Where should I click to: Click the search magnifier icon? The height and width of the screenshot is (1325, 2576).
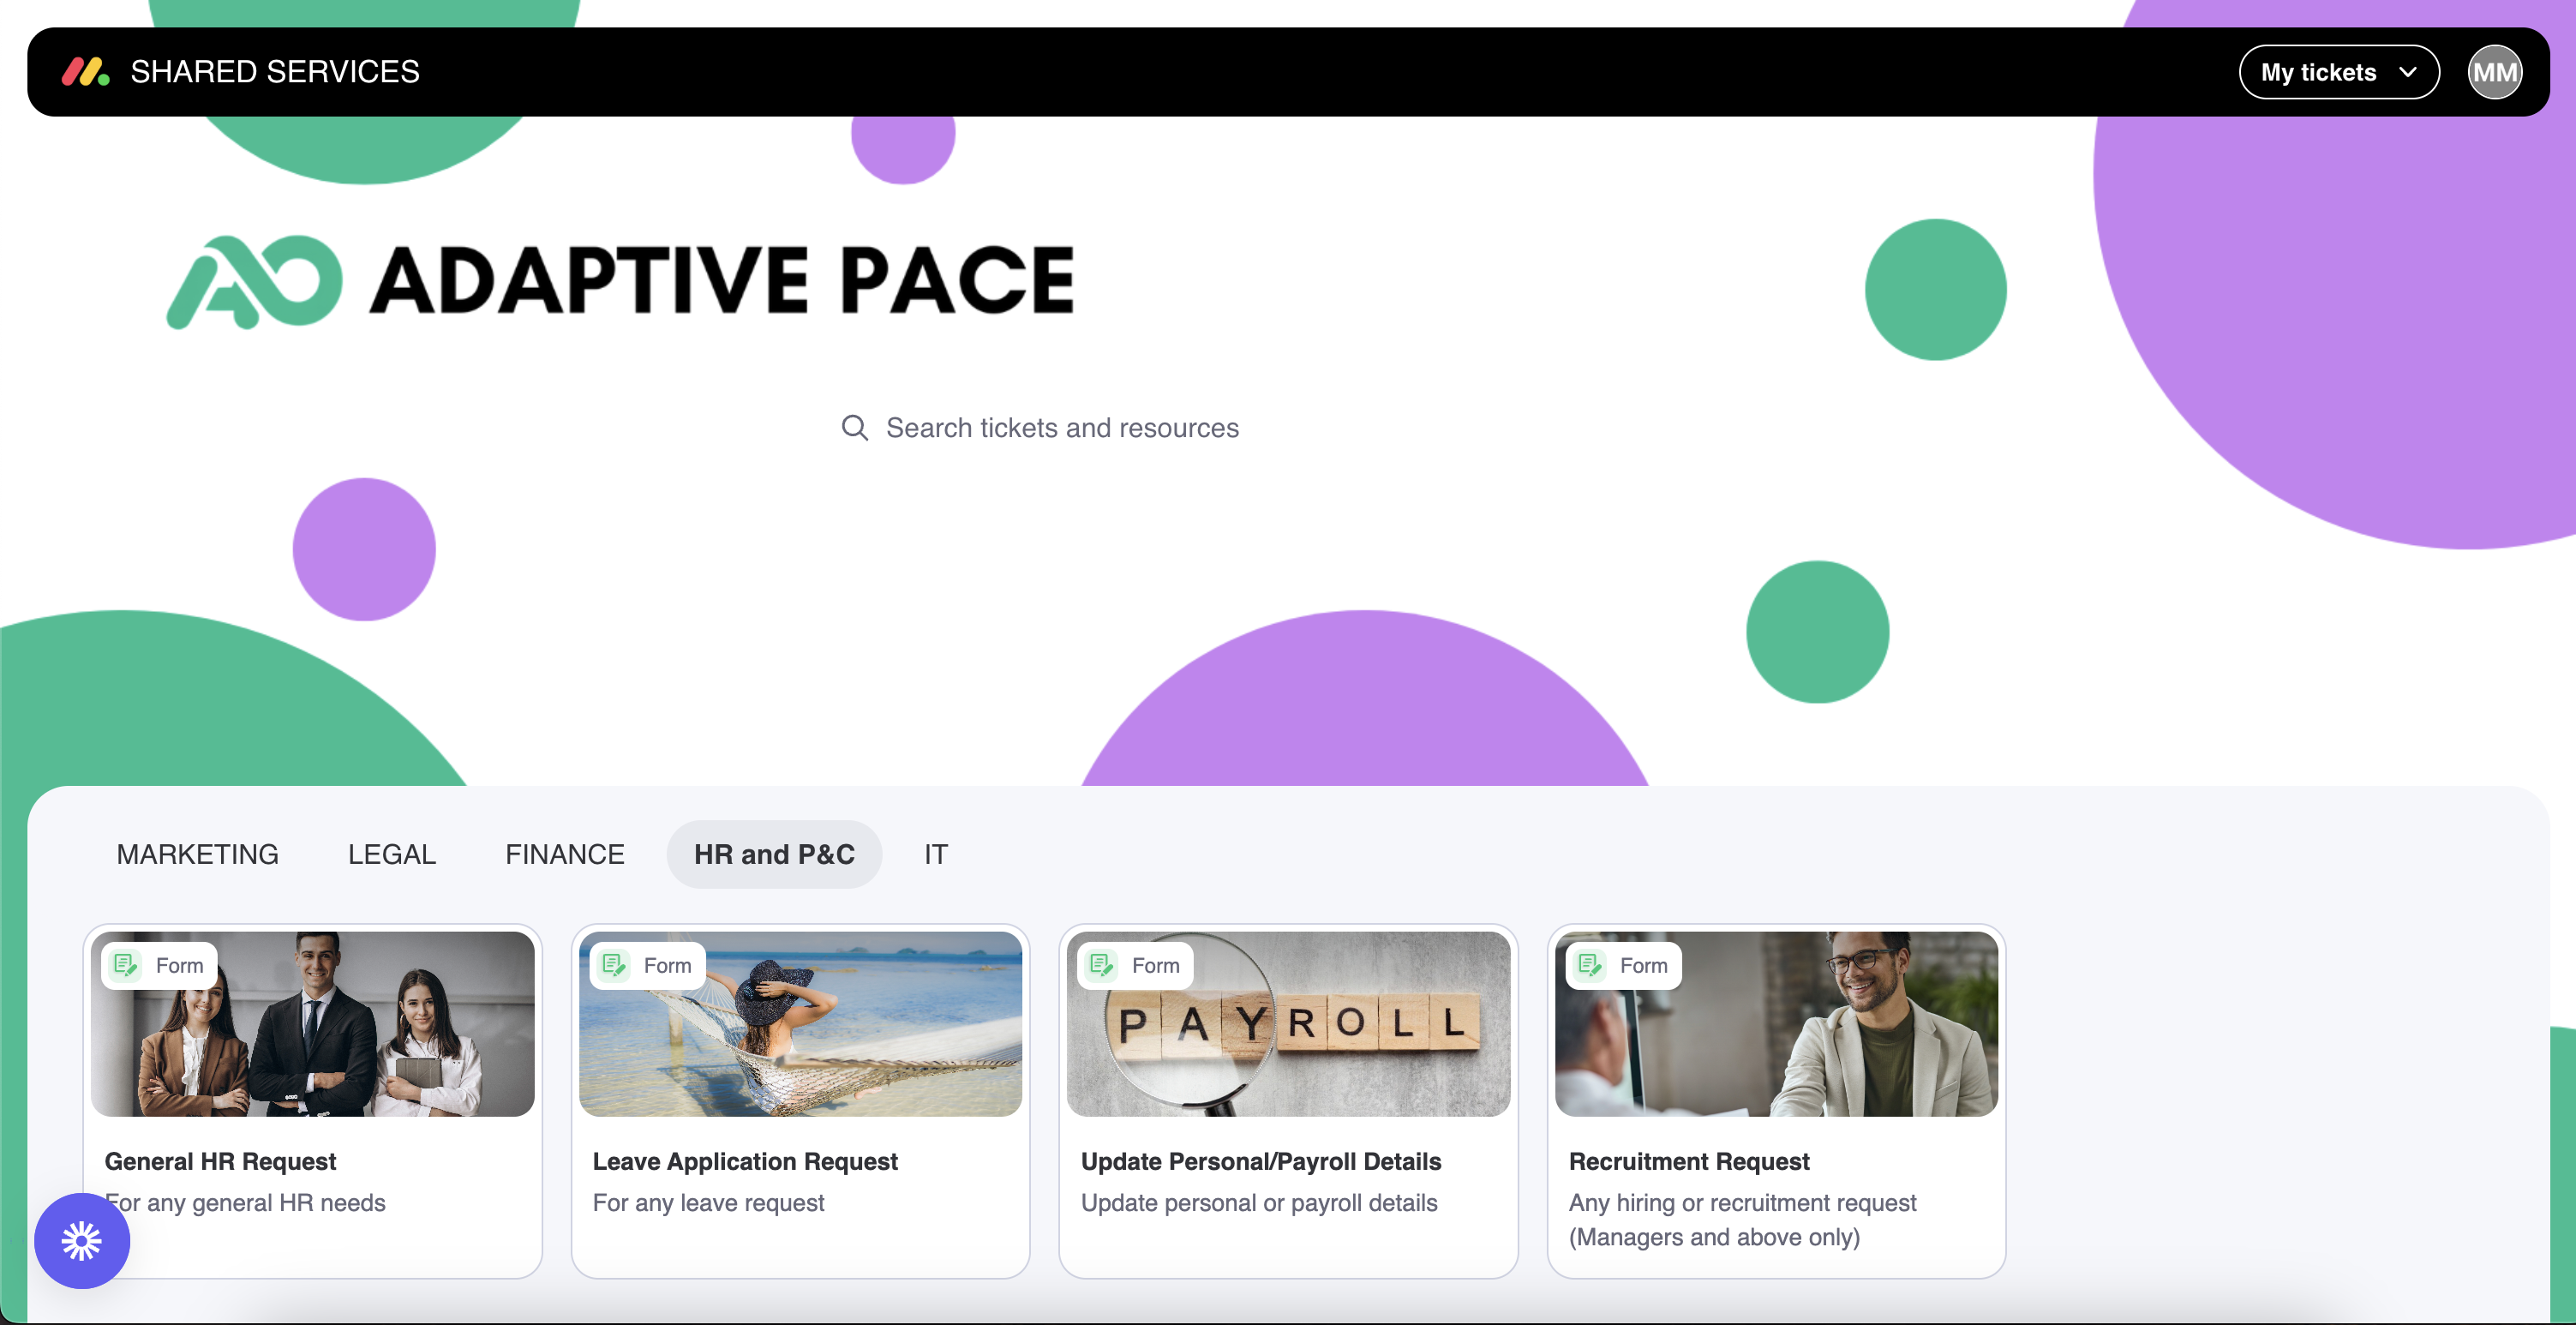(x=854, y=428)
